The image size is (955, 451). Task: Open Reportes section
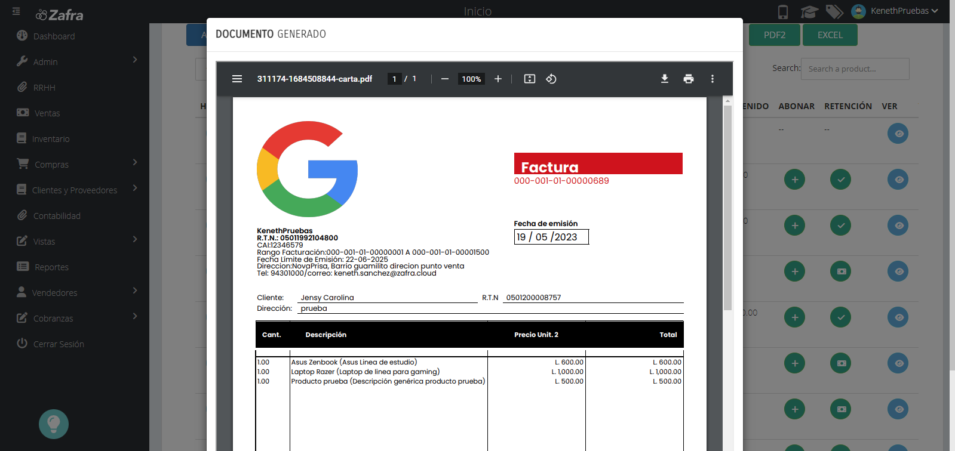51,267
